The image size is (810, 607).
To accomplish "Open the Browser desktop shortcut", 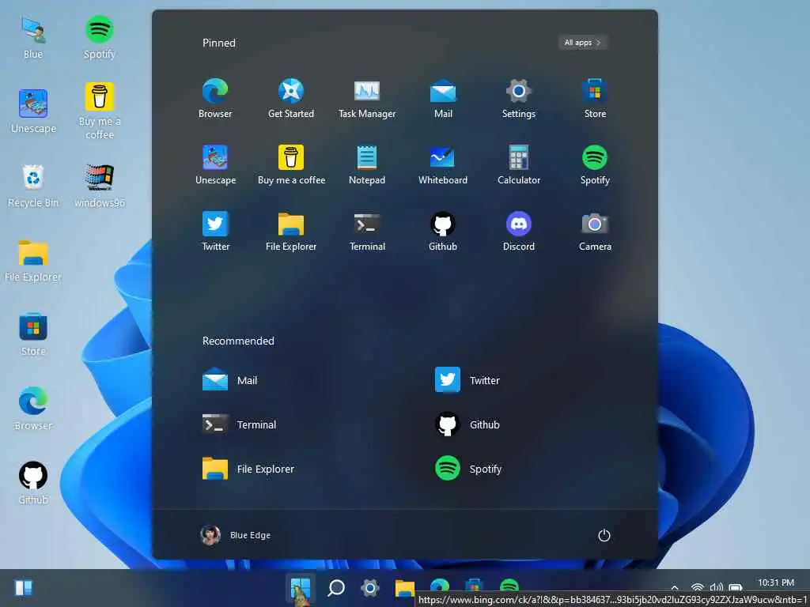I will click(33, 409).
